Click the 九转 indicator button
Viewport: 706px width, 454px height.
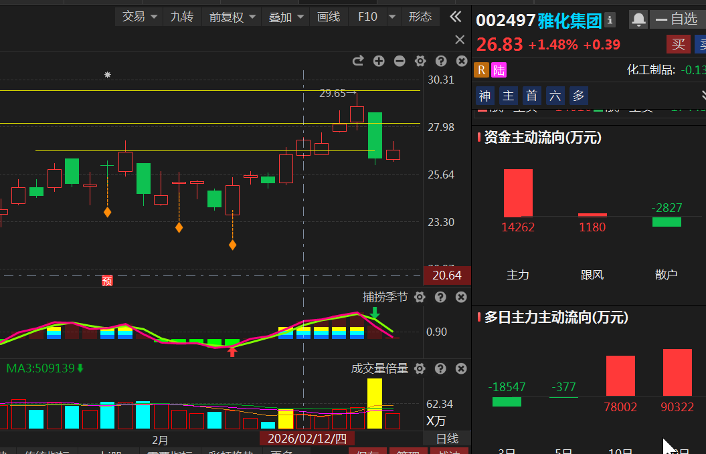click(182, 17)
